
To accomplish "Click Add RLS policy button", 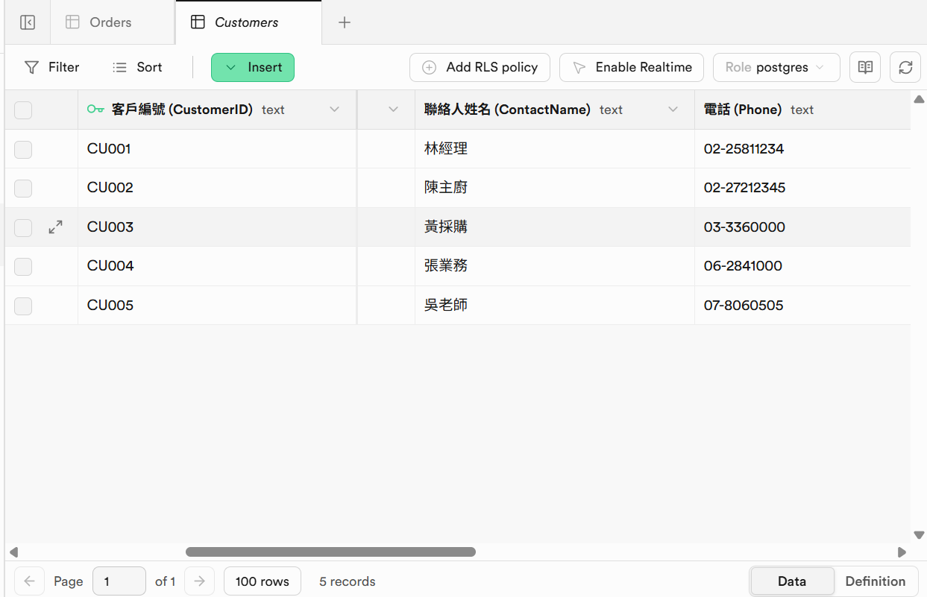I will pyautogui.click(x=480, y=67).
